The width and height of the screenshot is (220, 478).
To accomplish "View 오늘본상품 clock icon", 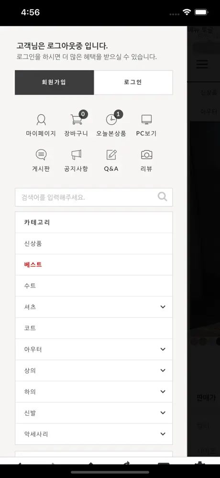I will point(111,119).
